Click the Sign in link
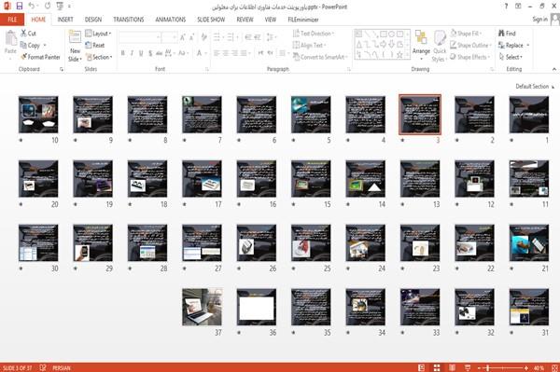 pos(539,20)
